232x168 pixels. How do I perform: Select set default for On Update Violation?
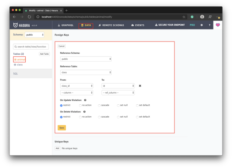pyautogui.click(x=137, y=105)
